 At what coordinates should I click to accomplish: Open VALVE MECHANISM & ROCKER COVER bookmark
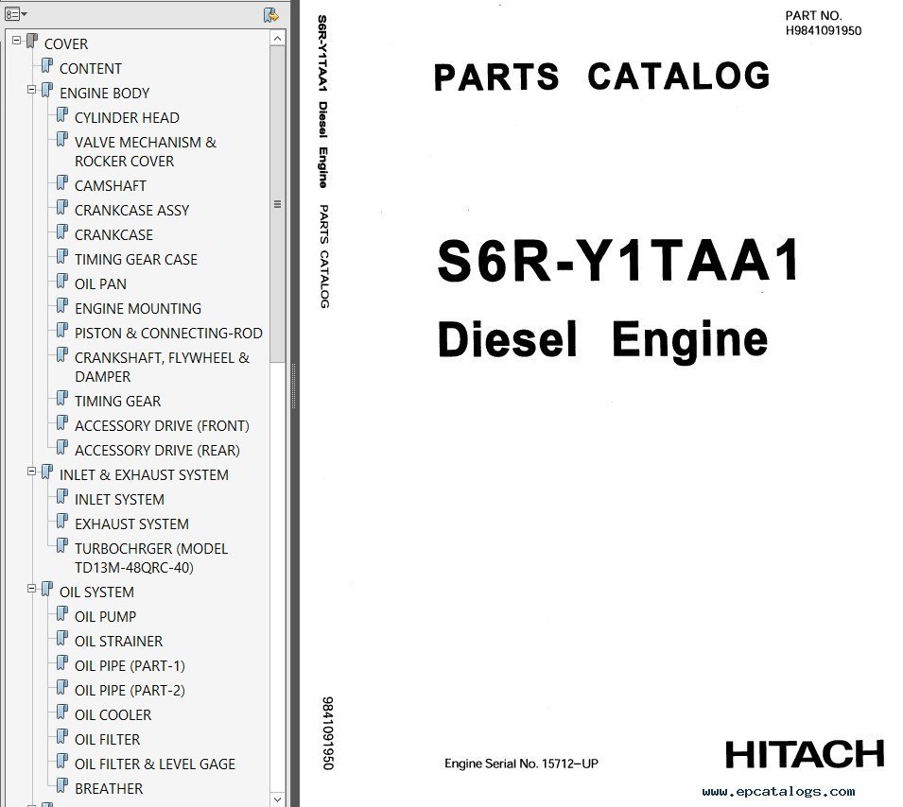click(145, 151)
